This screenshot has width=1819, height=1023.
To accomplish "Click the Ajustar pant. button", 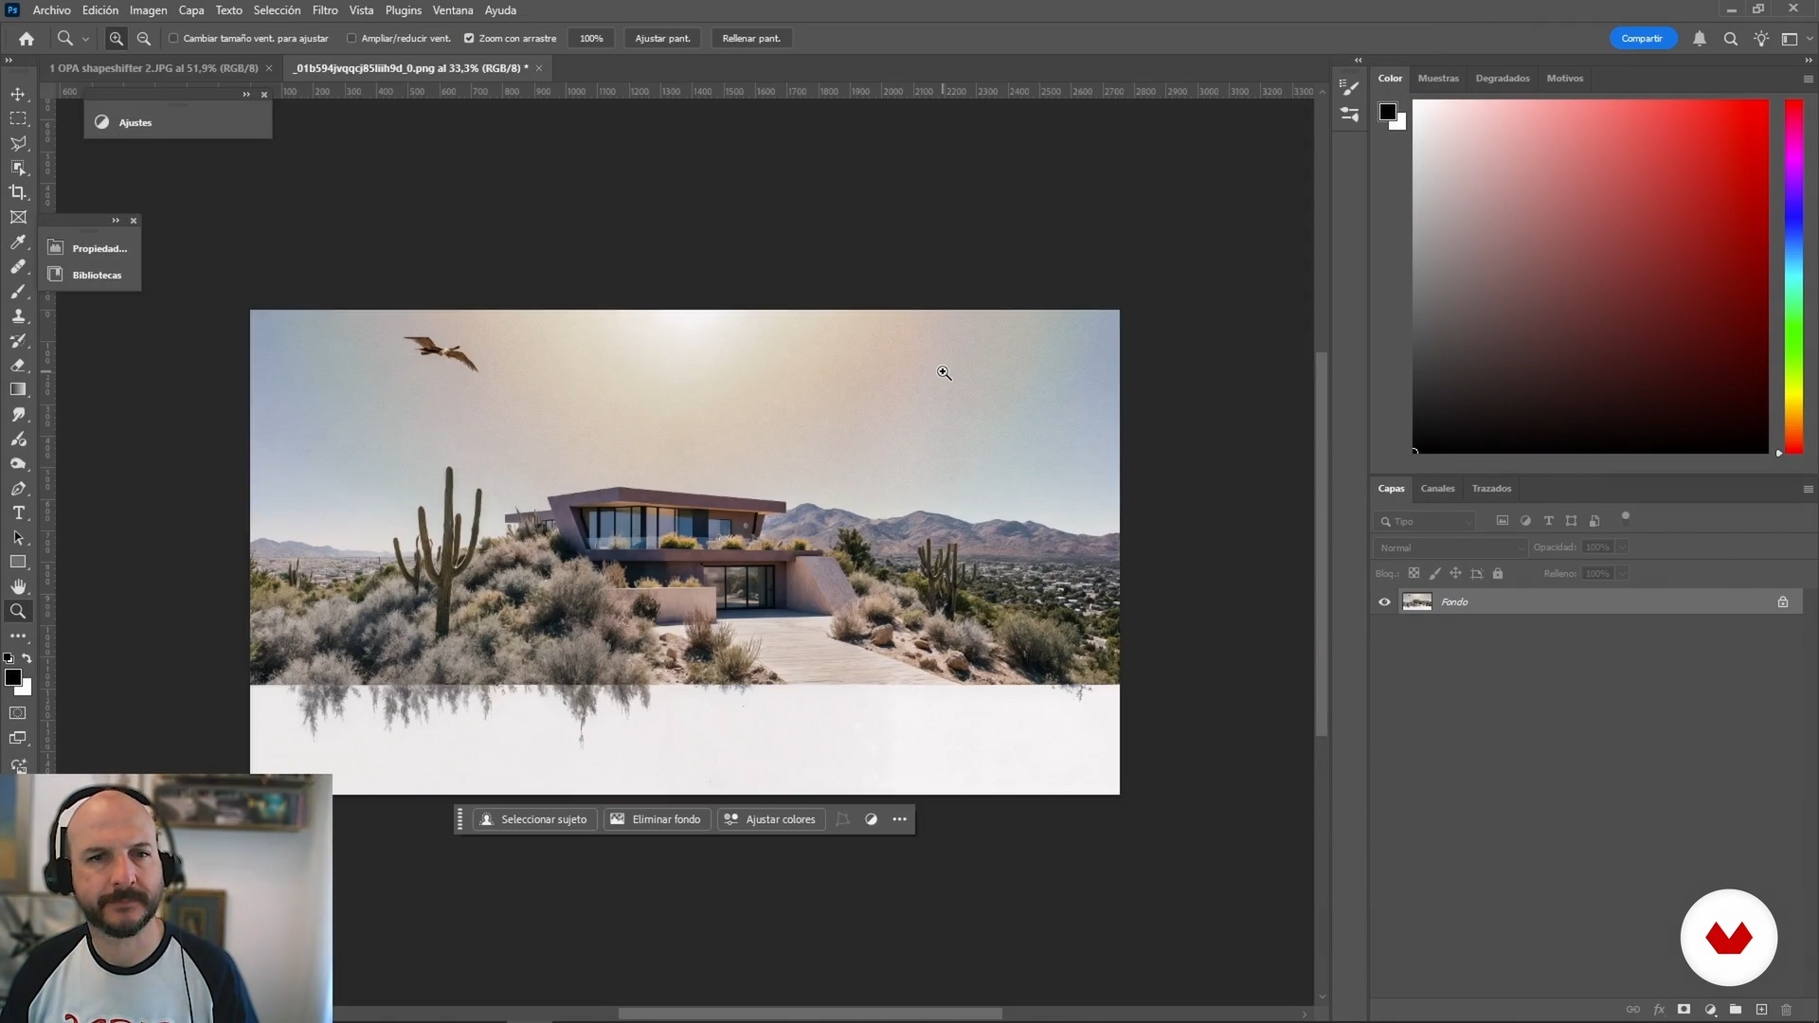I will [x=662, y=39].
